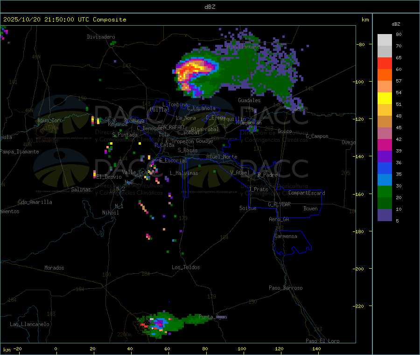
Task: Click the Agua_Toro map label
Action: click(50, 120)
